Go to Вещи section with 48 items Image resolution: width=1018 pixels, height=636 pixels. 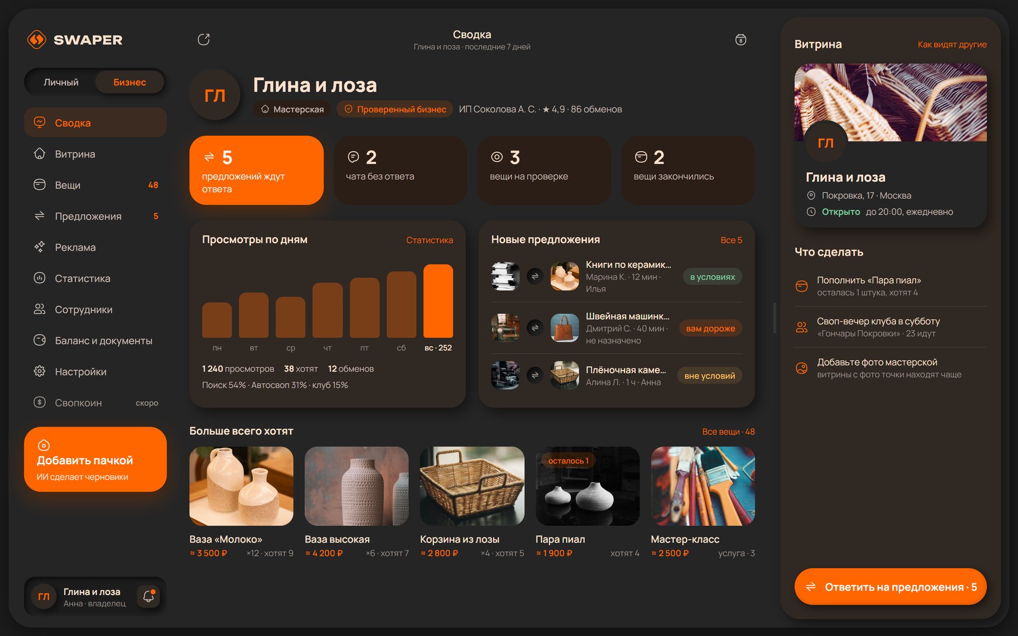[x=95, y=185]
